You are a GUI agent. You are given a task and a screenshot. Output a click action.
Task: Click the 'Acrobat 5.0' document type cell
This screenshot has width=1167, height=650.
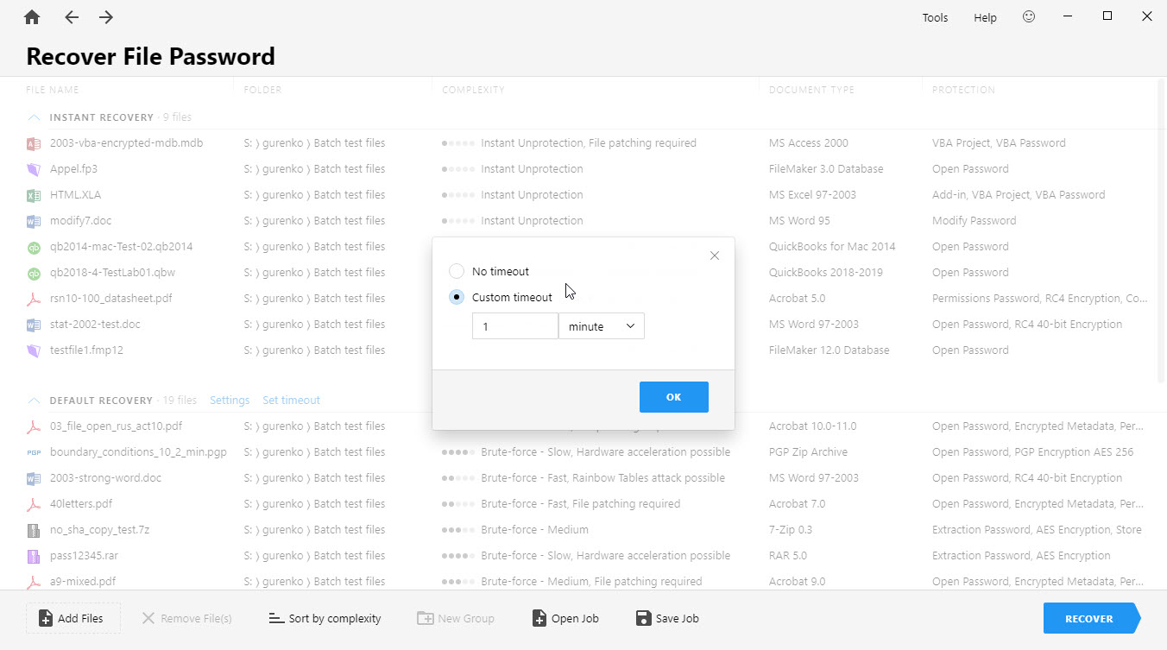tap(797, 299)
